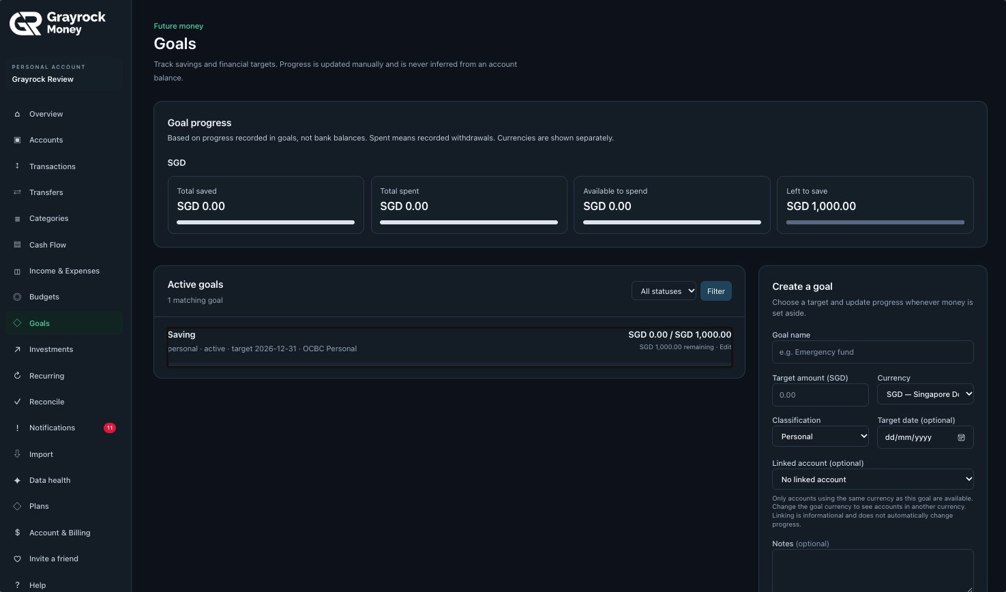Click the Filter button
The image size is (1006, 592).
[716, 291]
